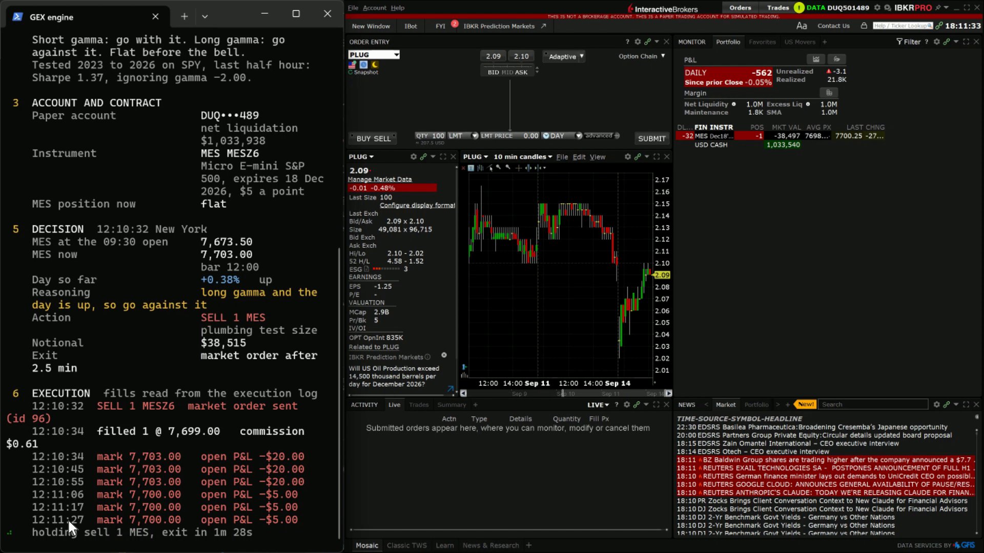Open the LMT order type dropdown
Viewport: 984px width, 553px height.
[475, 136]
